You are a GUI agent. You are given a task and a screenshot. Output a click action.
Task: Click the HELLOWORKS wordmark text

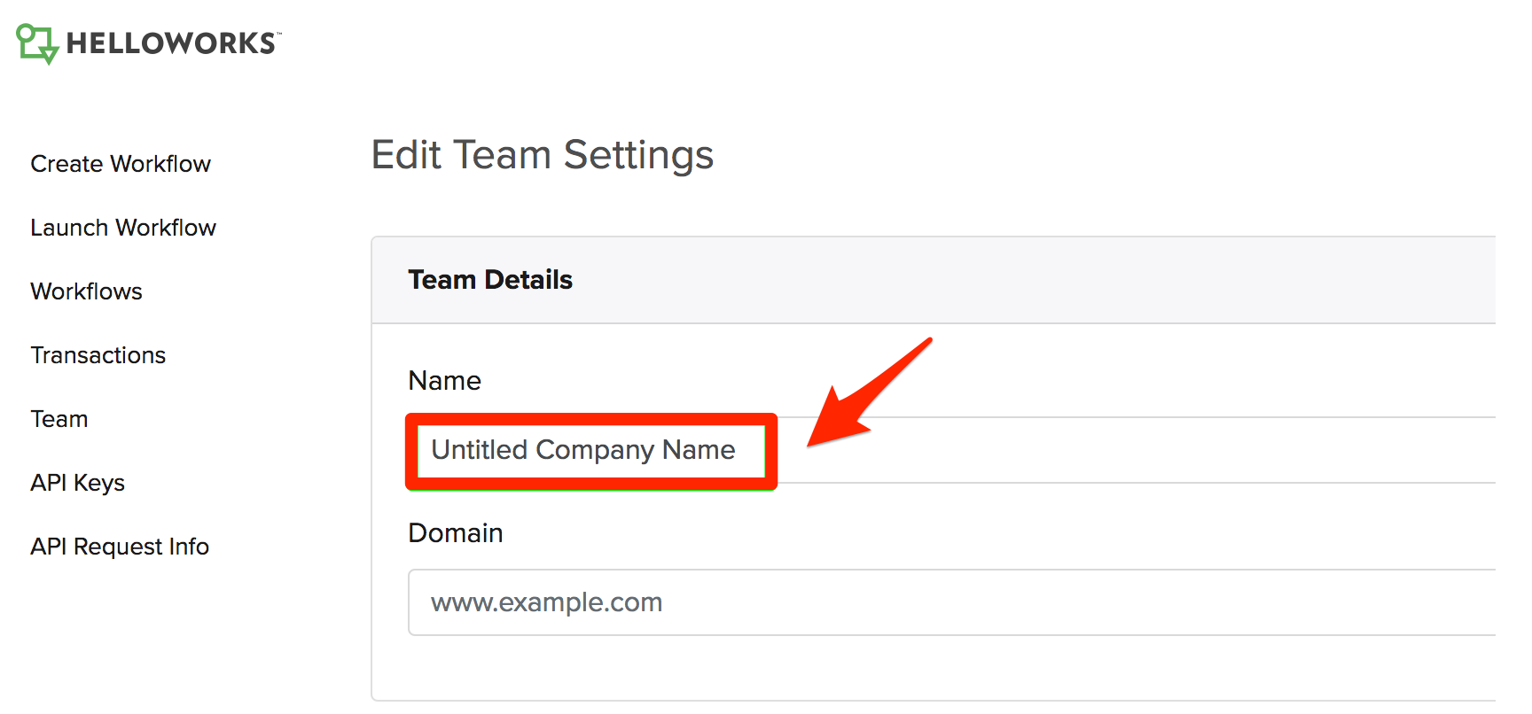coord(173,43)
